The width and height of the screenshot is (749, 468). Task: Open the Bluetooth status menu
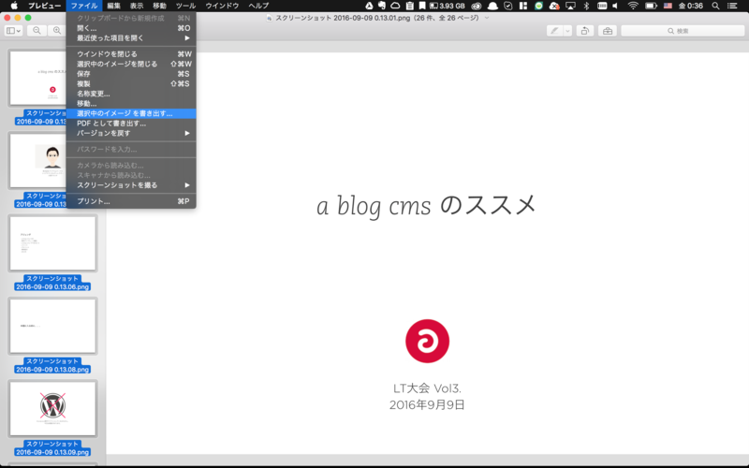coord(587,6)
